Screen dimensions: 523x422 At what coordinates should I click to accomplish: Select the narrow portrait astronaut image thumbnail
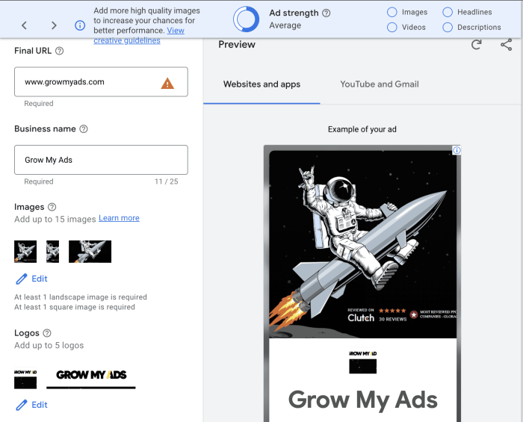(53, 252)
